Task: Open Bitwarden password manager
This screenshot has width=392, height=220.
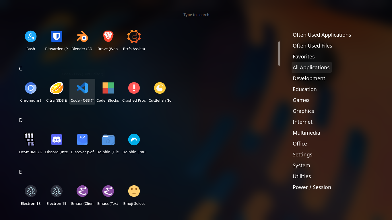Action: click(x=57, y=40)
